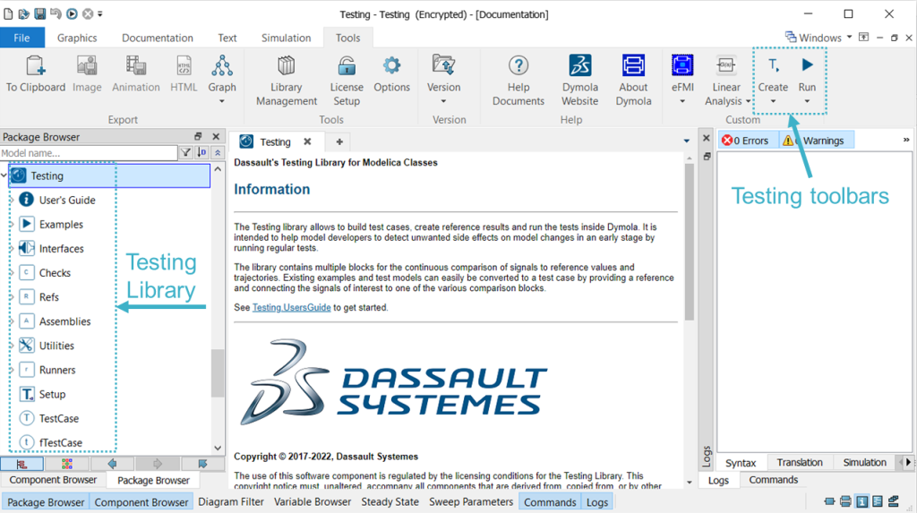Open the Windows dropdown menu
The width and height of the screenshot is (917, 513).
pos(818,38)
